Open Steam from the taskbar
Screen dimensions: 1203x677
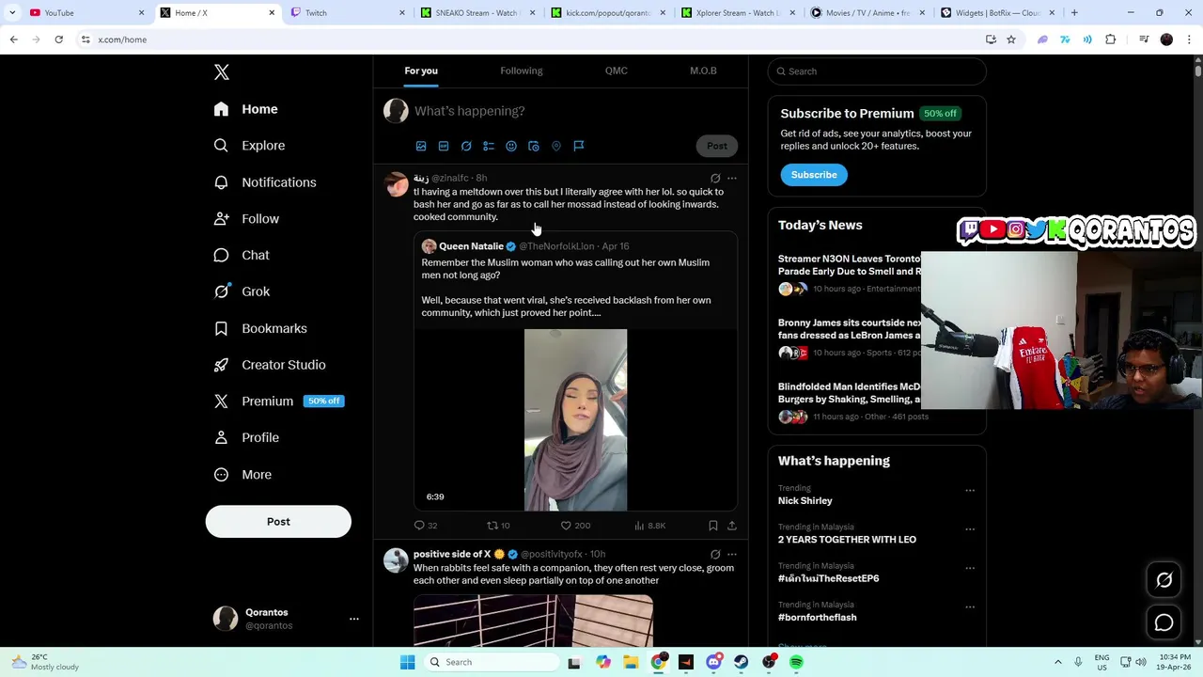pyautogui.click(x=741, y=662)
